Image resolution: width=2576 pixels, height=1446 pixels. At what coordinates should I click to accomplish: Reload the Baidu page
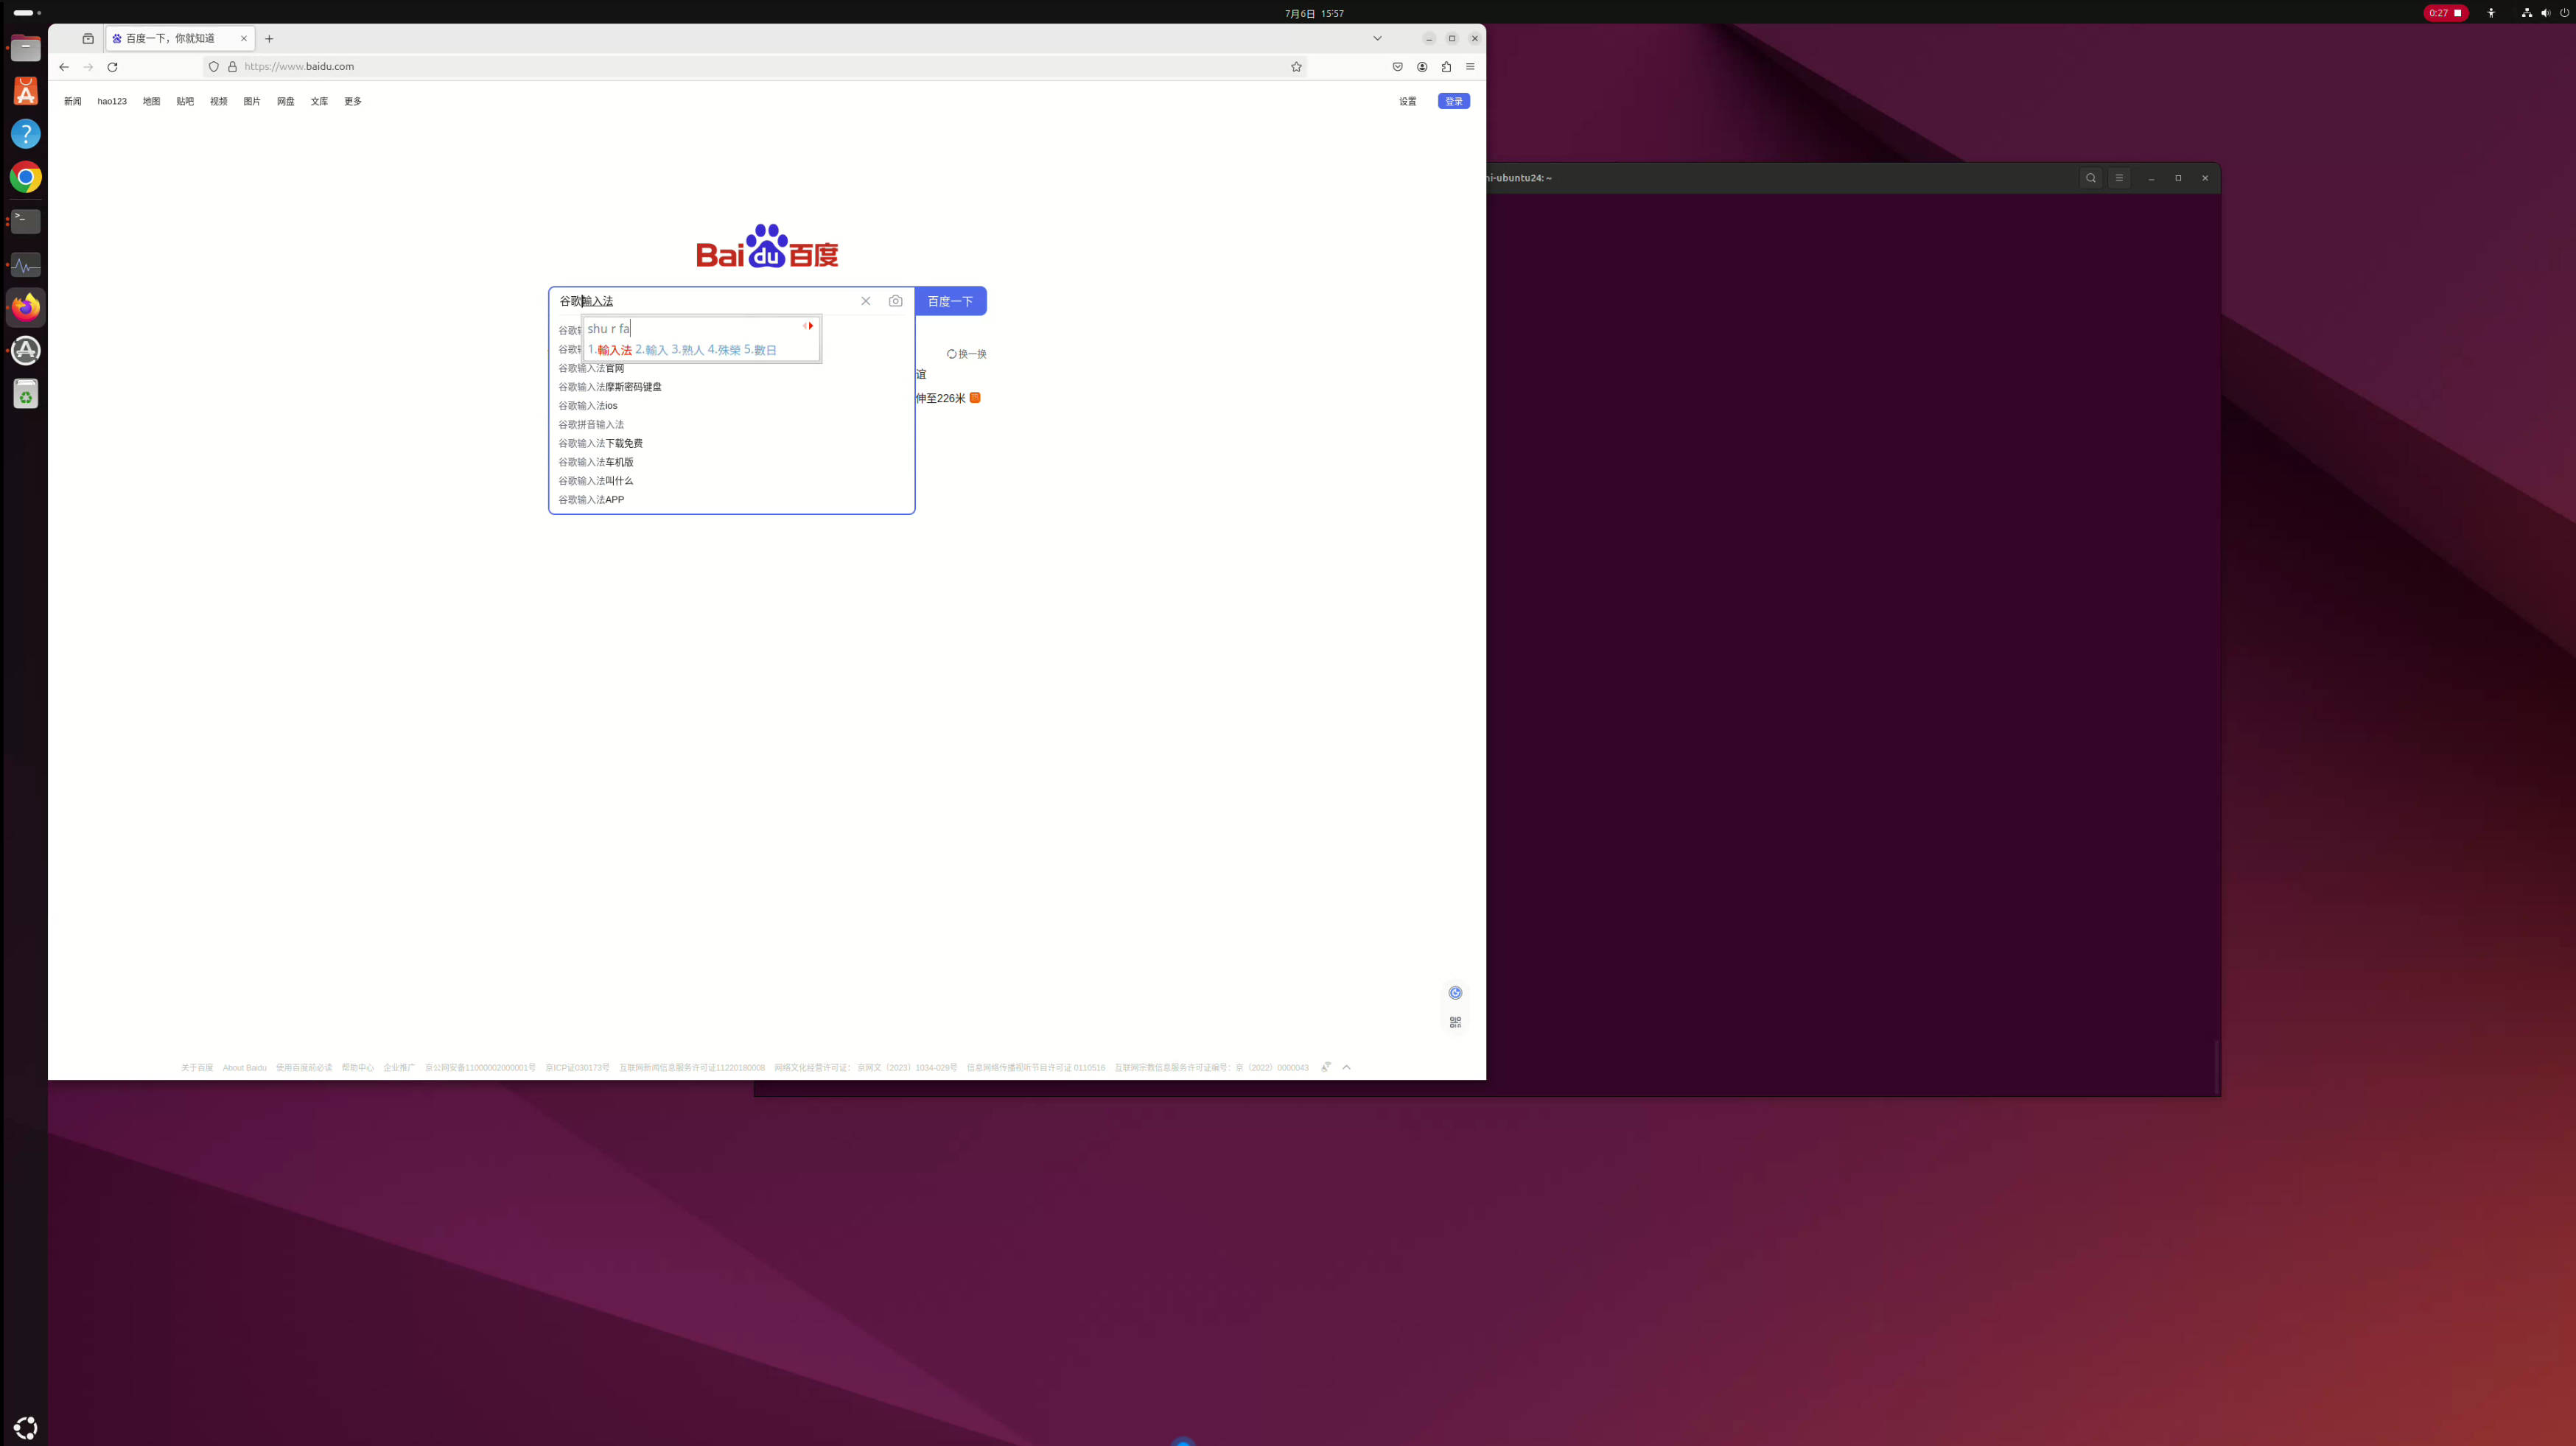(x=112, y=67)
